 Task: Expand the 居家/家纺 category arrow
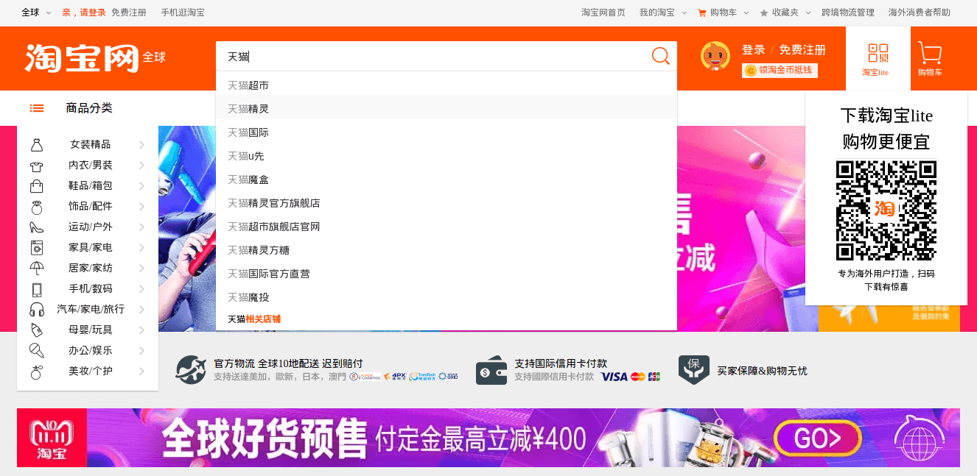(x=141, y=269)
